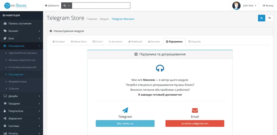The width and height of the screenshot is (277, 135).
Task: Switch to the Контакти tab
Action: pyautogui.click(x=116, y=42)
